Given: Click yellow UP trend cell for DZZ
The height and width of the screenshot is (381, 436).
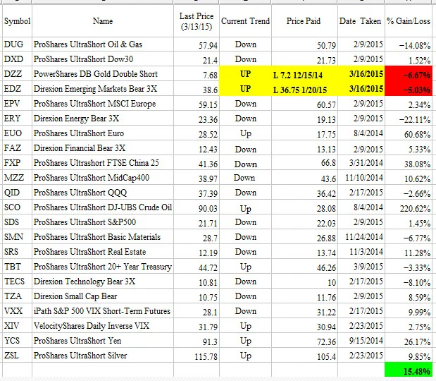Looking at the screenshot, I should point(245,74).
